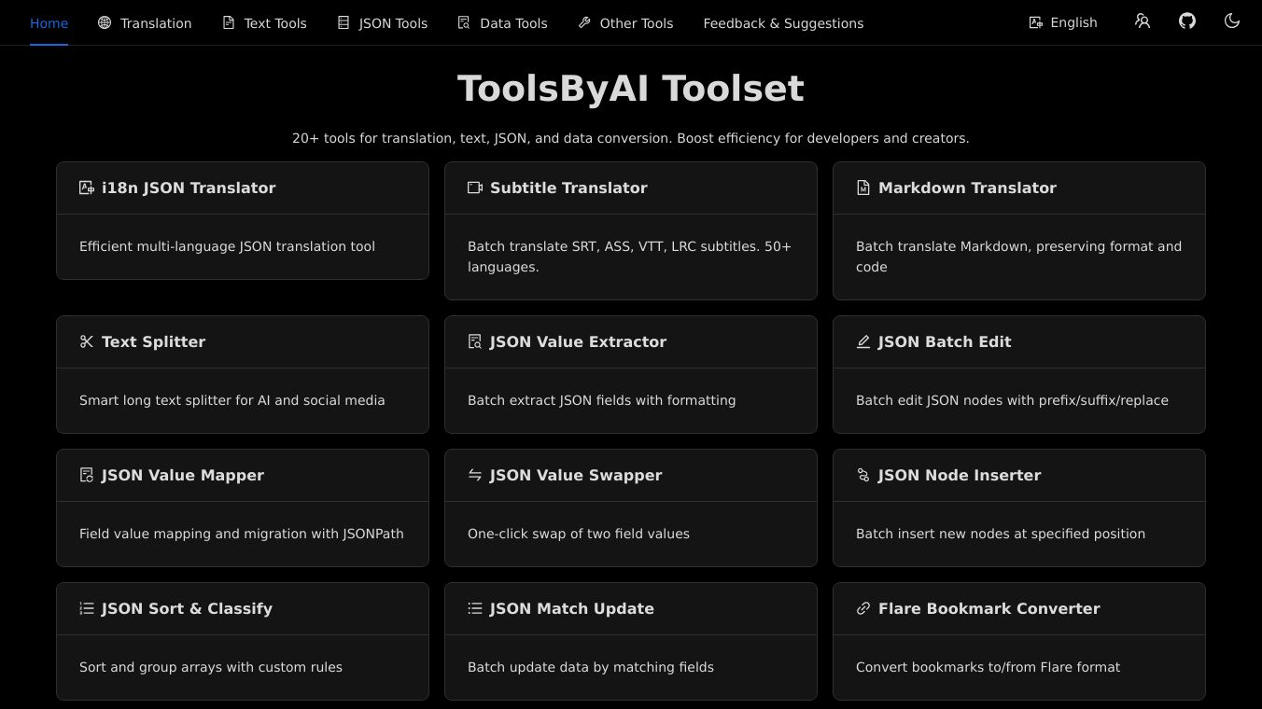Open Feedback & Suggestions
Image resolution: width=1262 pixels, height=709 pixels.
tap(783, 23)
